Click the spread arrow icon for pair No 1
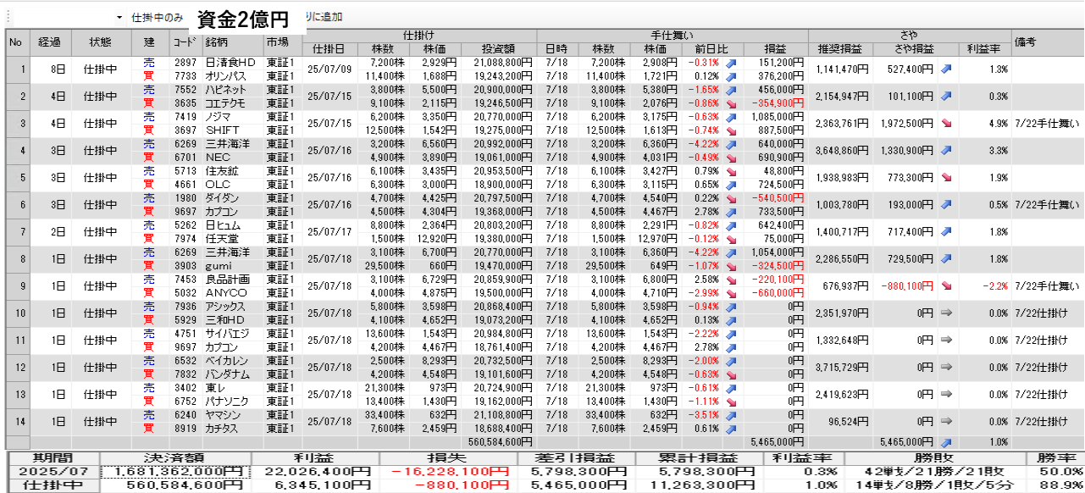 pos(946,69)
